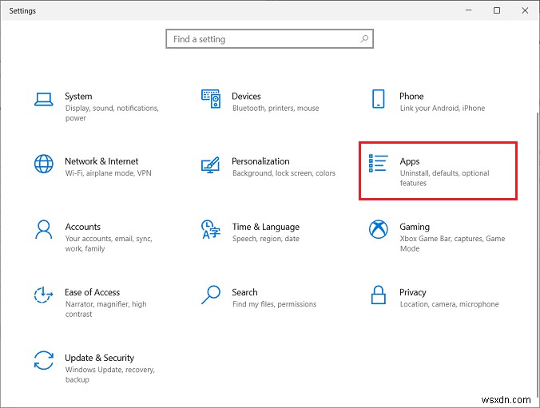Open the Update & Security heading link
540x408 pixels.
click(99, 358)
